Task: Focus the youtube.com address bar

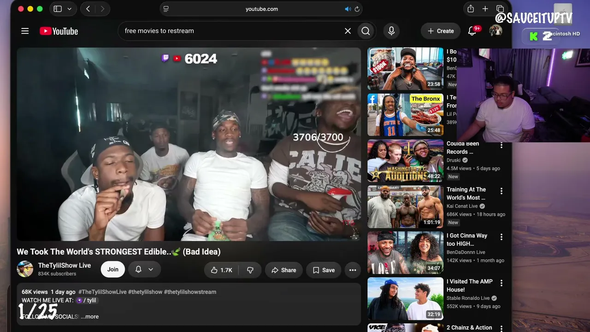Action: pyautogui.click(x=261, y=9)
